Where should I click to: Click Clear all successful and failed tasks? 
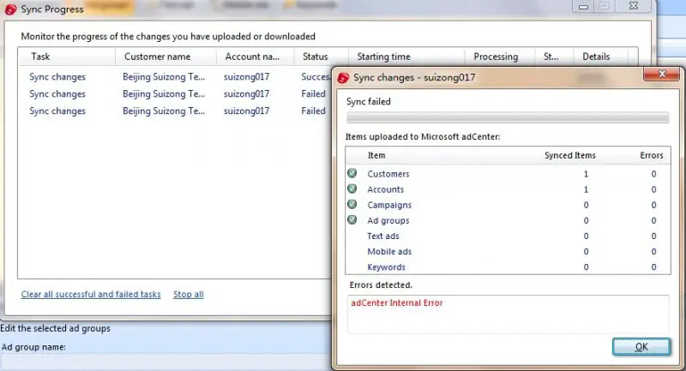coord(91,294)
